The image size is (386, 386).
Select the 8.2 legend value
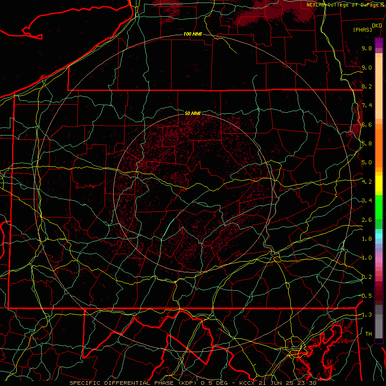367,86
